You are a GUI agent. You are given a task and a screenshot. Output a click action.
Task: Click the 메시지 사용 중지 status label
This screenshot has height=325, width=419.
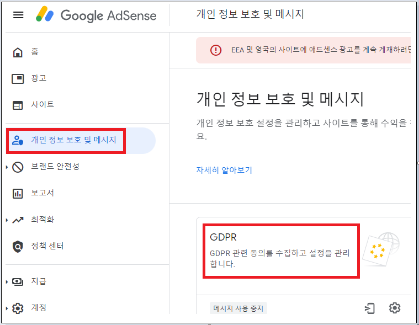(x=238, y=308)
